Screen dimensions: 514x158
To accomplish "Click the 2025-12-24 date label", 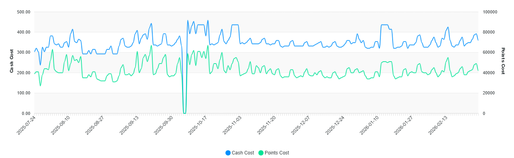I will [x=336, y=125].
